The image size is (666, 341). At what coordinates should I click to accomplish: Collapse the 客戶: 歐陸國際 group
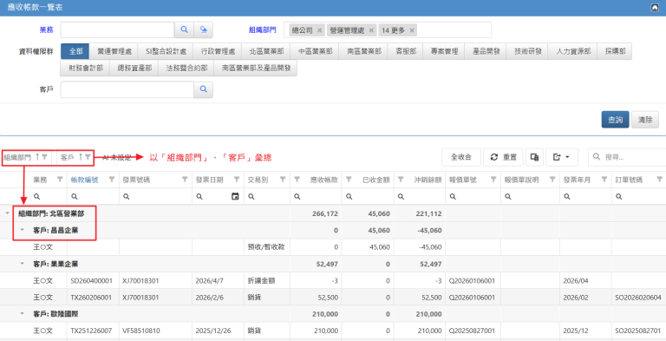coord(23,314)
